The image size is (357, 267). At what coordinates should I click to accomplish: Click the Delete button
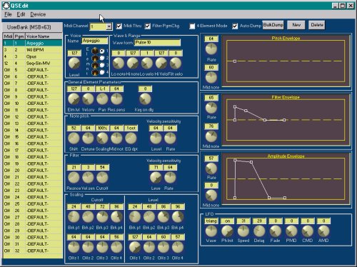pos(317,25)
